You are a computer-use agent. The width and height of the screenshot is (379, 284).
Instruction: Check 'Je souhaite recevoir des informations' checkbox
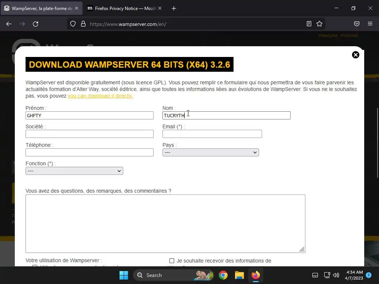[x=172, y=261]
